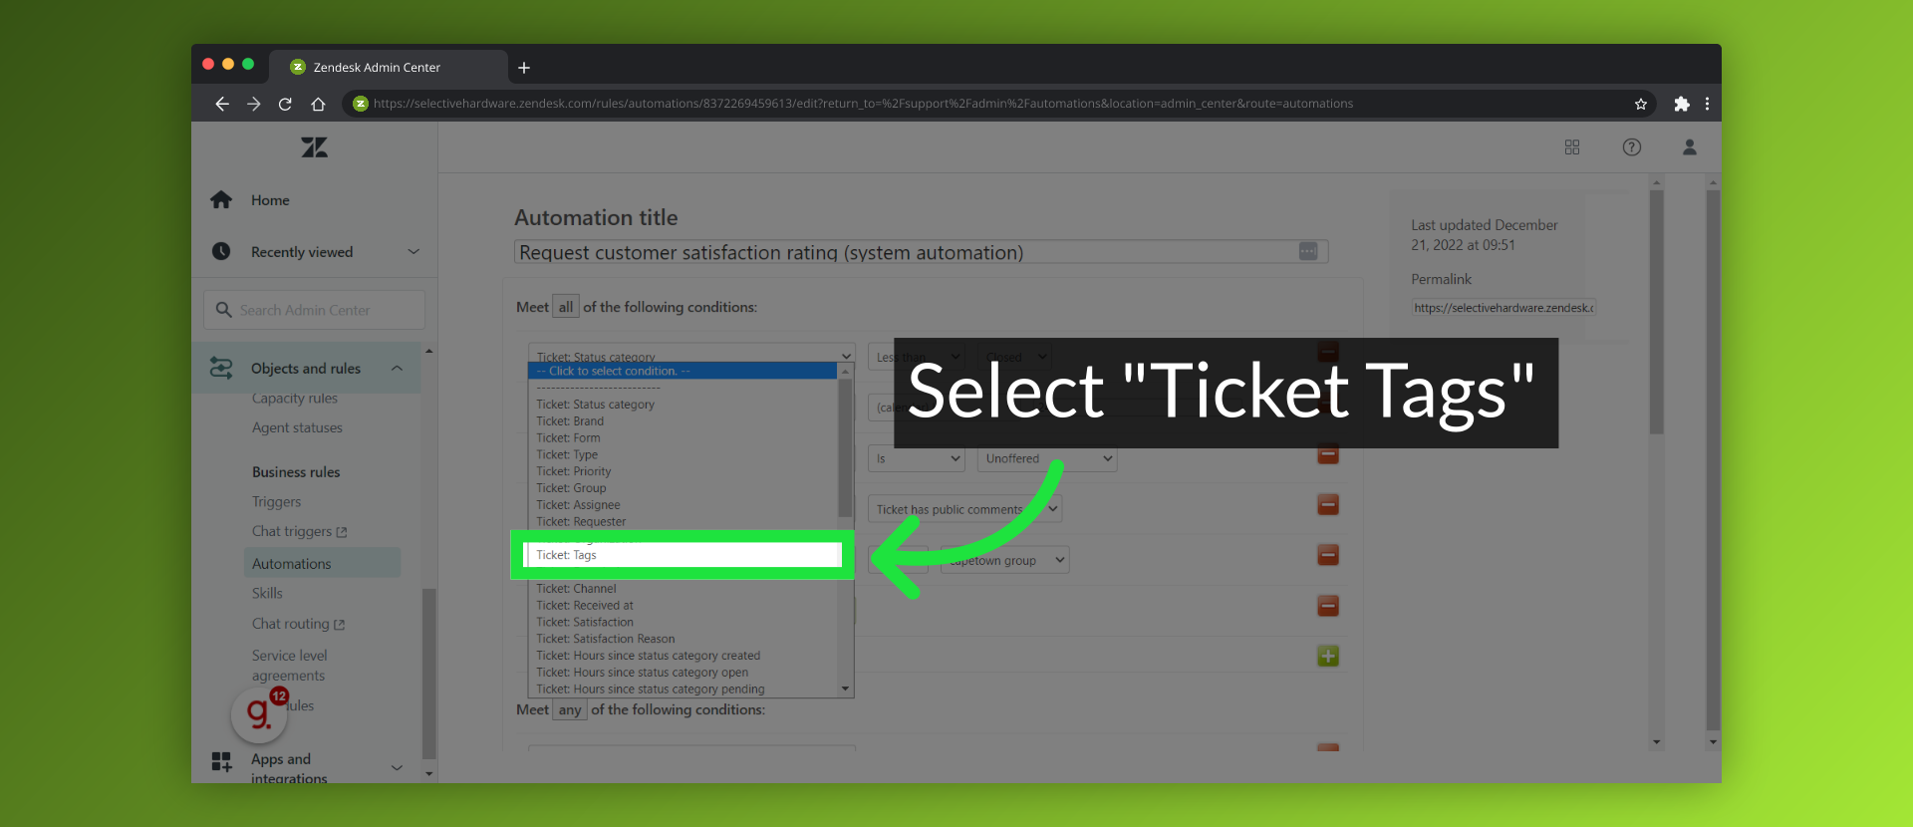Open the Unoffered value dropdown
Viewport: 1913px width, 827px height.
pos(1047,458)
